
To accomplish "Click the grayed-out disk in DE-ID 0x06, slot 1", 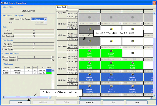I will (111, 18).
